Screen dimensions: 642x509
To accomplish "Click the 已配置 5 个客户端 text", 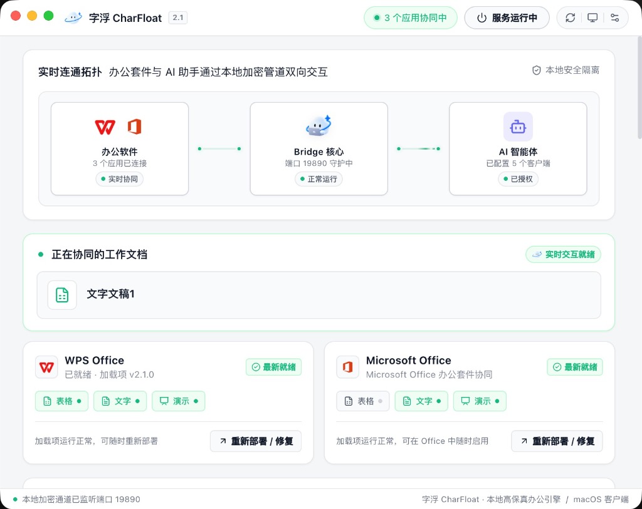I will [x=518, y=163].
